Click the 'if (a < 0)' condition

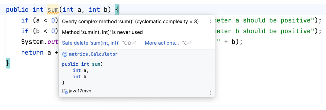click(x=40, y=20)
